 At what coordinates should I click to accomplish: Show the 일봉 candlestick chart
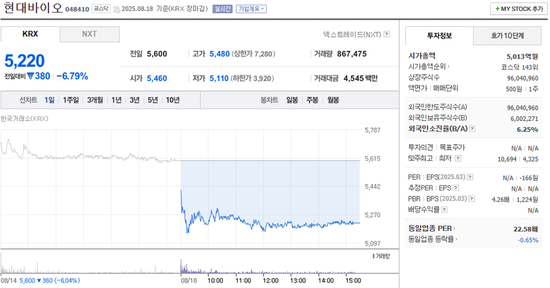(x=291, y=100)
